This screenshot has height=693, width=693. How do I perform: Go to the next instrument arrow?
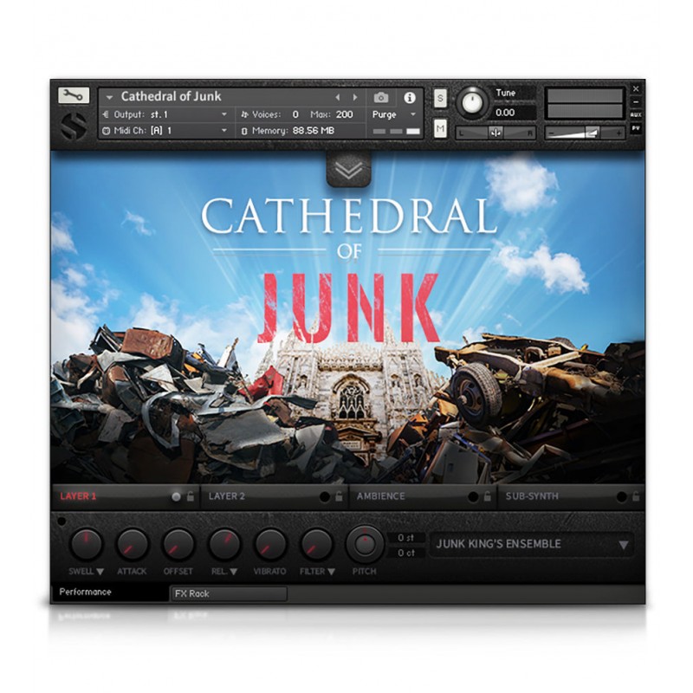[355, 98]
